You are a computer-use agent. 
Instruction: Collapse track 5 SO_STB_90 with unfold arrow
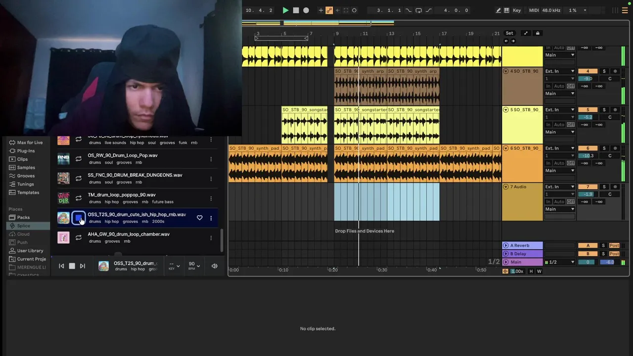(506, 110)
